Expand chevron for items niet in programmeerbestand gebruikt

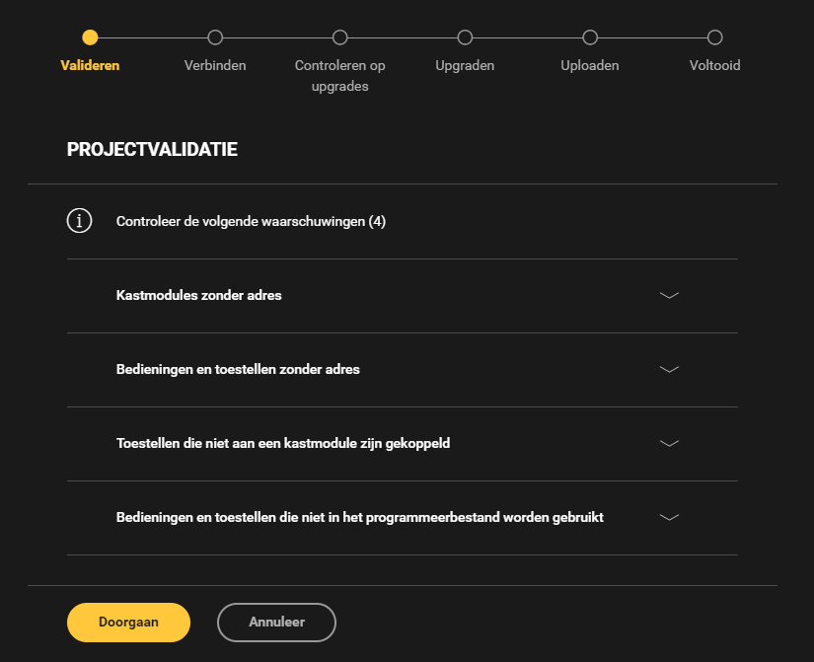click(669, 517)
